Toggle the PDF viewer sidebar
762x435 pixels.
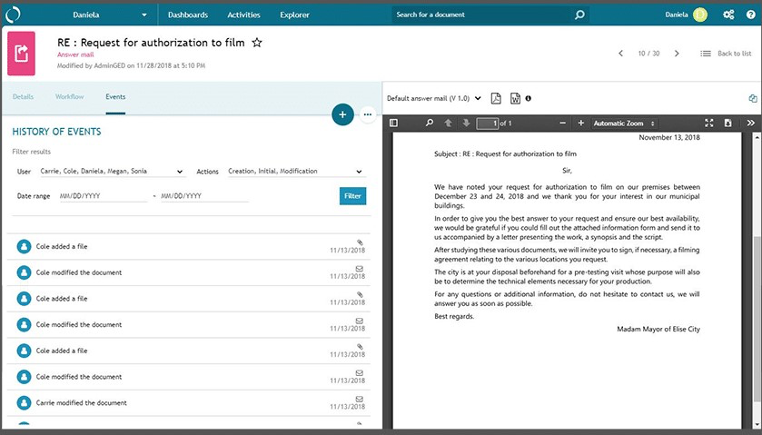(x=393, y=123)
